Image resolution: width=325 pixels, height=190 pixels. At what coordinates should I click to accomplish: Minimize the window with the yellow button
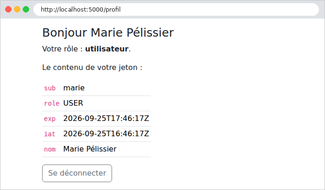tap(17, 9)
